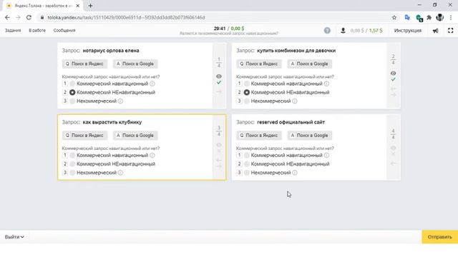Open the Google Translate extension icon

407,17
